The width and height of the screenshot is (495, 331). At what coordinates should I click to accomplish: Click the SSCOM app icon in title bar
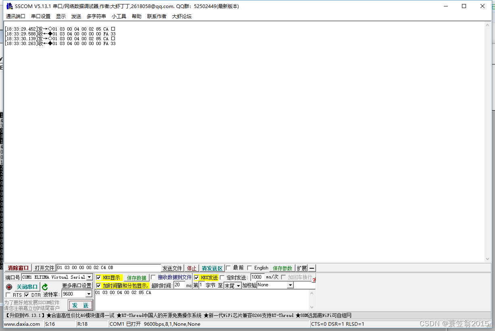[9, 6]
